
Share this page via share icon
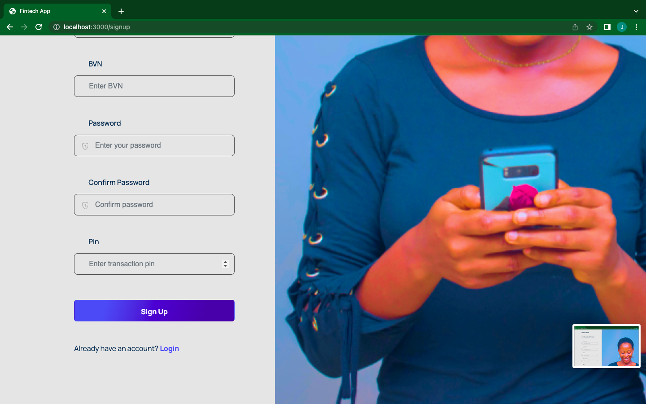[575, 27]
